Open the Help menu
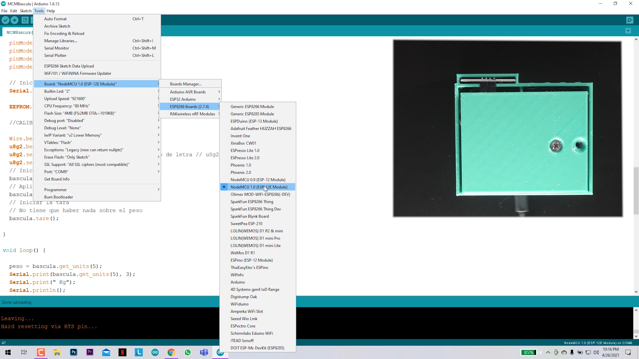 click(x=51, y=11)
